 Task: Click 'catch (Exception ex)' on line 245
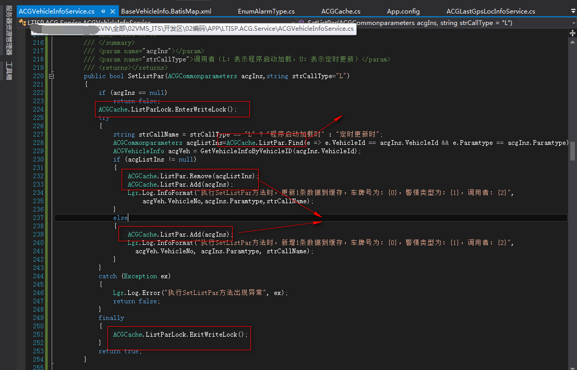tap(135, 276)
